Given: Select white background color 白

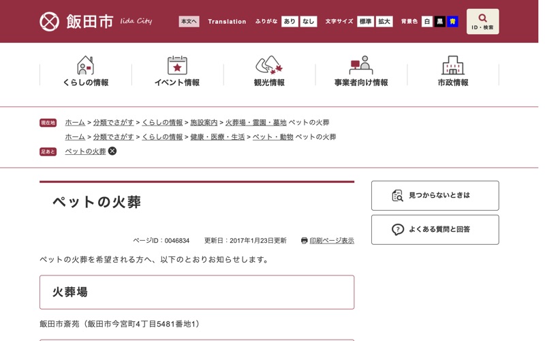Looking at the screenshot, I should 427,22.
